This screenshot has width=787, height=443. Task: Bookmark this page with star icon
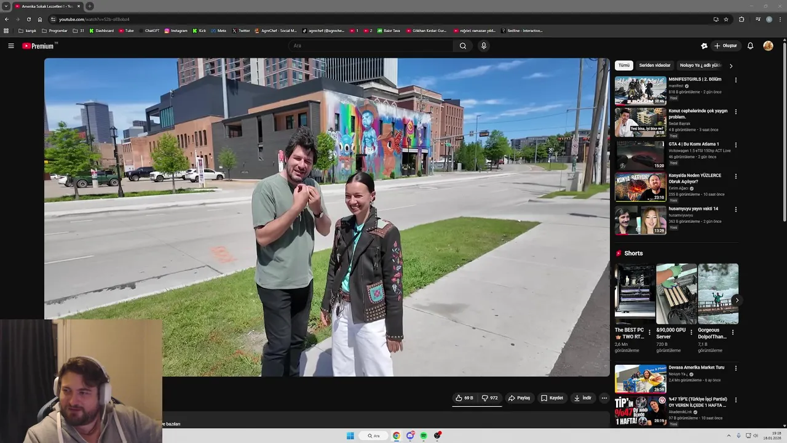pyautogui.click(x=726, y=19)
